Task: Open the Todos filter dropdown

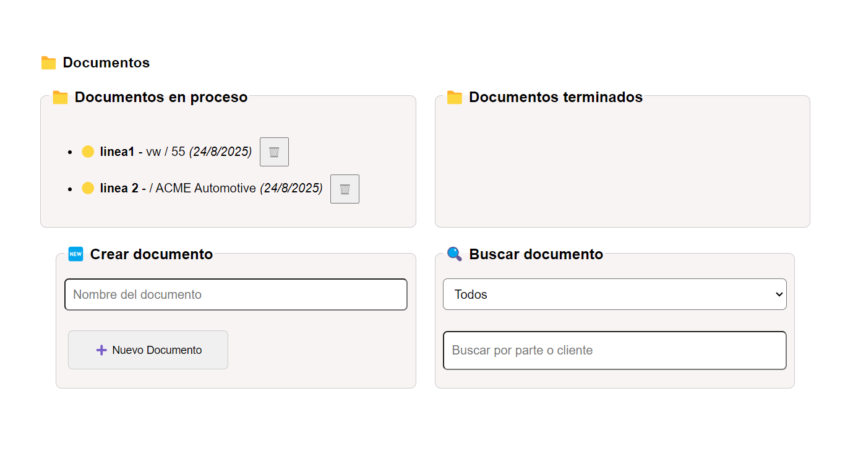Action: (x=614, y=294)
